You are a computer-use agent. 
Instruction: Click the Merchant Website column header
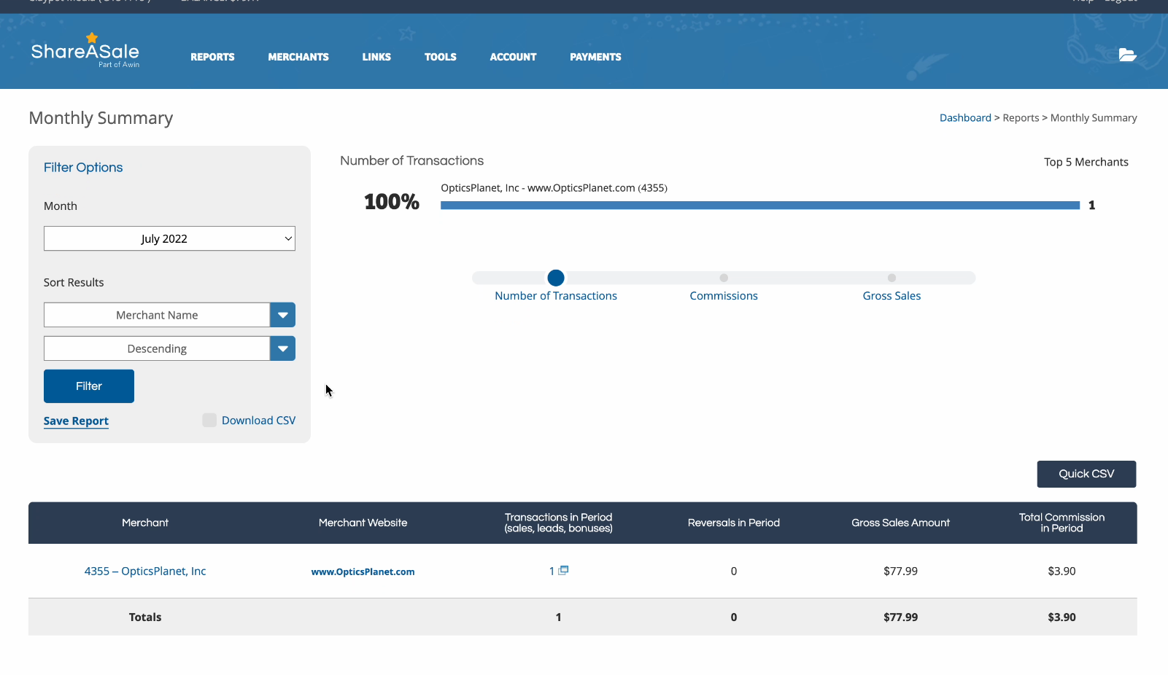(x=363, y=523)
